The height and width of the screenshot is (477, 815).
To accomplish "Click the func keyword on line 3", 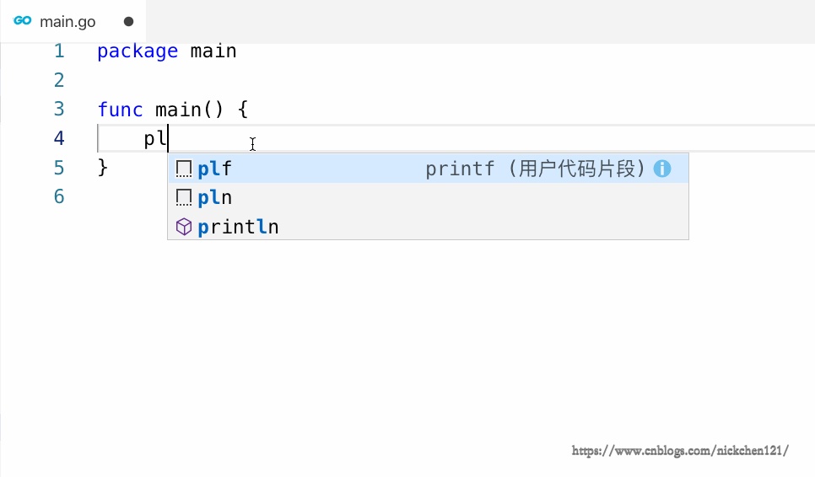I will pos(120,110).
